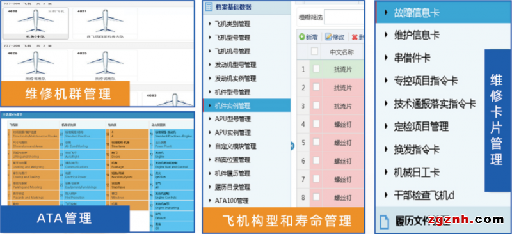512x234 pixels.
Task: Click the blue panel collapse arrow icon
Action: [x=292, y=146]
